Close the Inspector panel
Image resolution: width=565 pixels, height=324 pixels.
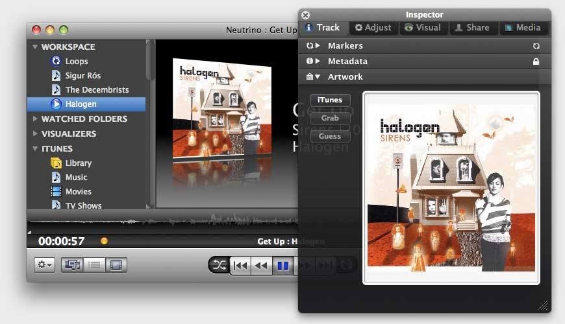pyautogui.click(x=306, y=15)
